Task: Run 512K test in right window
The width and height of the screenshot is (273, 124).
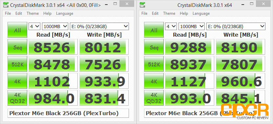Action: click(154, 64)
